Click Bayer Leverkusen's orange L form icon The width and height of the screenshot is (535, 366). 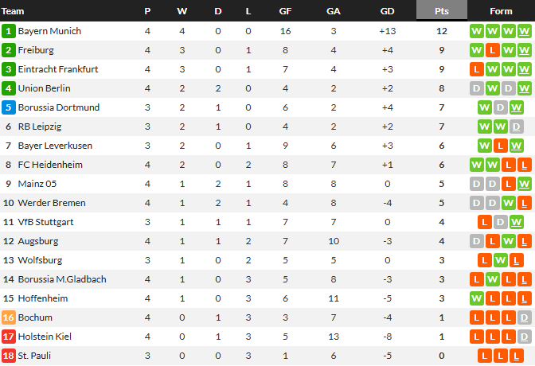501,146
